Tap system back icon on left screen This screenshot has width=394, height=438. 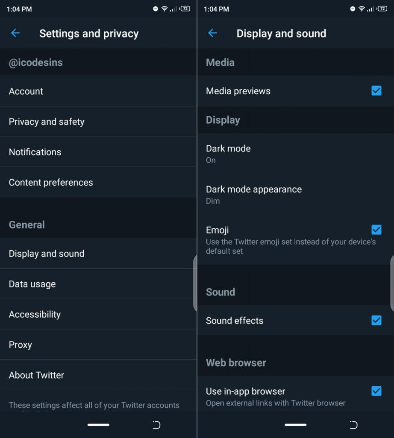(156, 425)
